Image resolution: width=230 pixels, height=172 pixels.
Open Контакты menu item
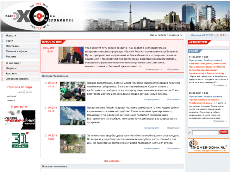20,74
